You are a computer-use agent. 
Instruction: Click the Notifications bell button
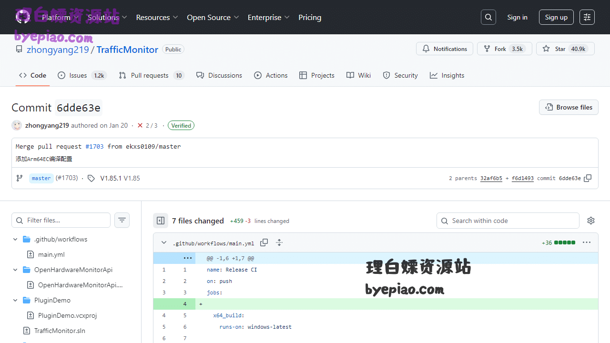coord(445,49)
